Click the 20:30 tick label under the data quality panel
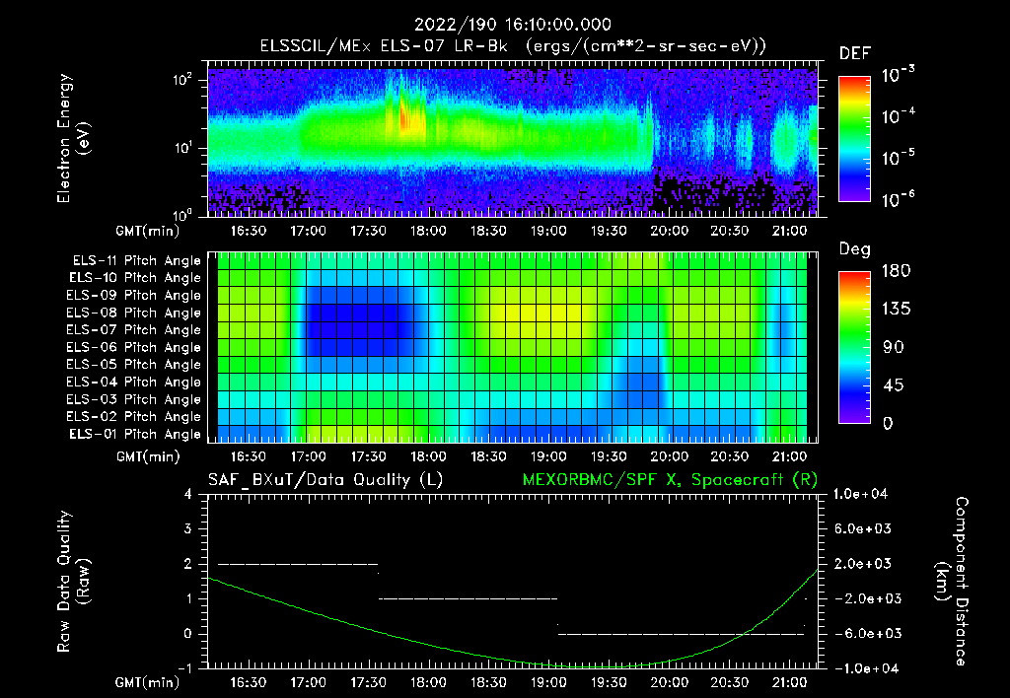 729,682
